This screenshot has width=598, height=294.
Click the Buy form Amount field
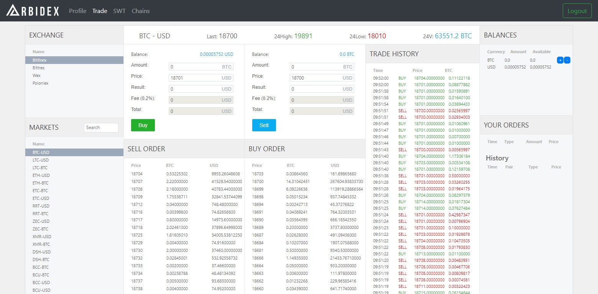(x=201, y=67)
